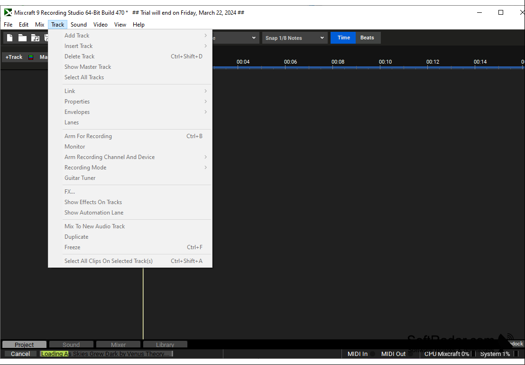Open Guitar Tuner from menu
Screen dimensions: 525x365
(x=130, y=178)
